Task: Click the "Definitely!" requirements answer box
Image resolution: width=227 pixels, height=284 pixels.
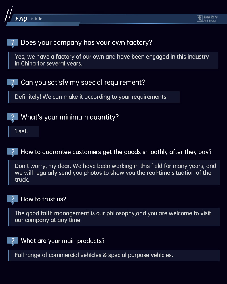Action: pos(94,97)
